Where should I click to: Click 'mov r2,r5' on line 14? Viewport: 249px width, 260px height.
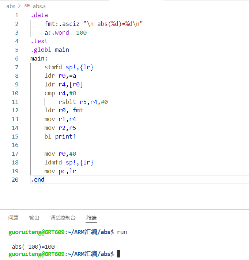(60, 128)
